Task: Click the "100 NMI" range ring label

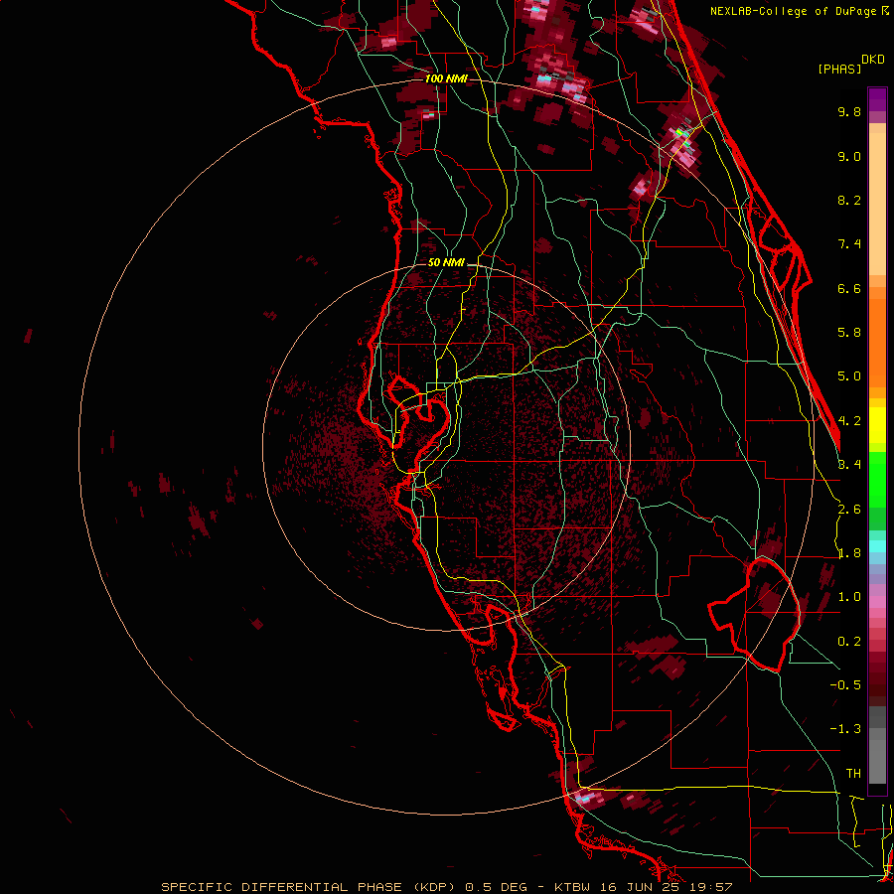Action: click(446, 78)
